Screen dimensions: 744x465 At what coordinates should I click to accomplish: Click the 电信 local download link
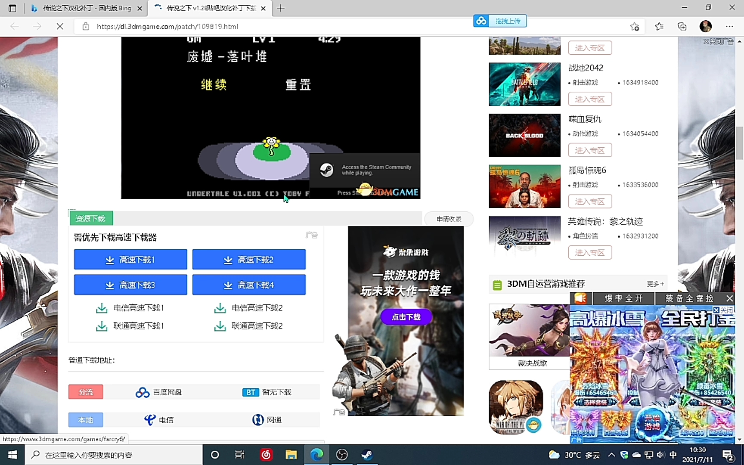click(159, 420)
